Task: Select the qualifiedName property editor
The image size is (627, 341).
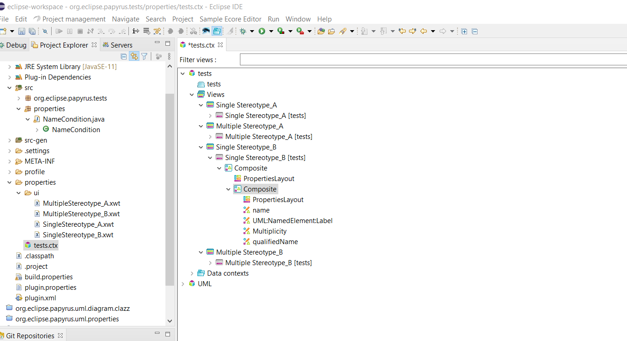Action: point(270,242)
